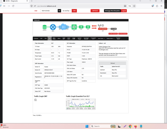Go forward with the browser forward arrow
The width and height of the screenshot is (167, 129).
tap(9, 6)
